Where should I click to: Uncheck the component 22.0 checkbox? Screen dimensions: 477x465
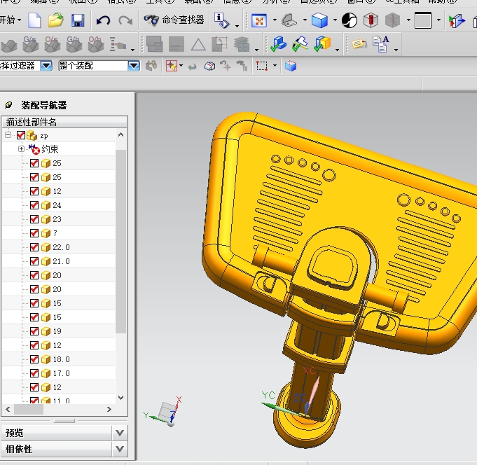coord(34,247)
